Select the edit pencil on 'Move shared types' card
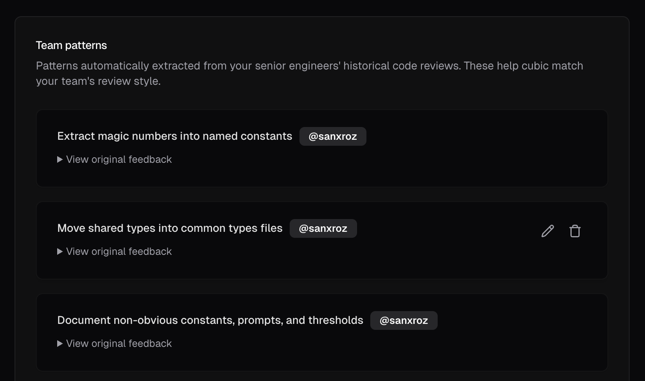645x381 pixels. (547, 231)
